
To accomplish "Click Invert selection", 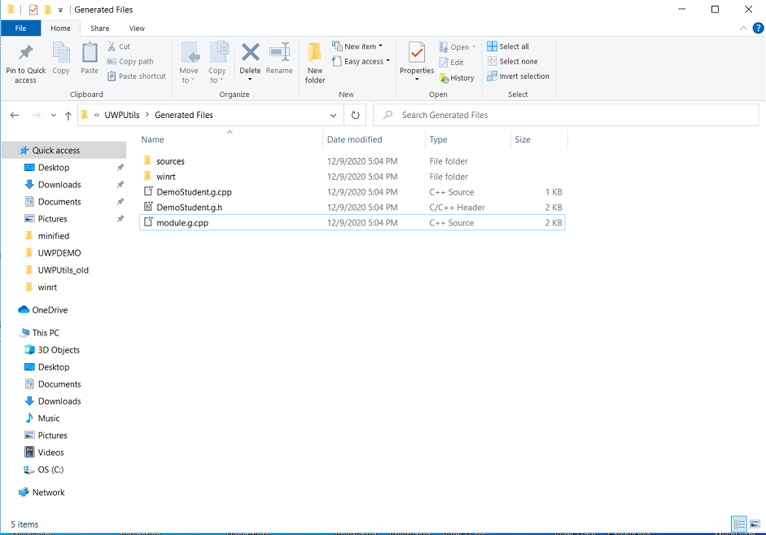I will [519, 77].
